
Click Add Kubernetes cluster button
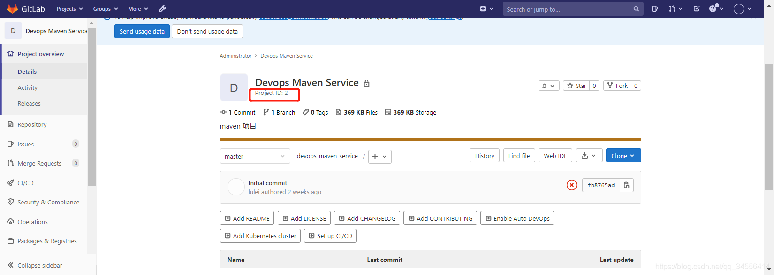tap(260, 236)
